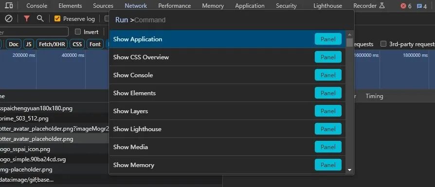The width and height of the screenshot is (435, 187).
Task: Toggle the Preserve log checkbox
Action: click(x=57, y=19)
